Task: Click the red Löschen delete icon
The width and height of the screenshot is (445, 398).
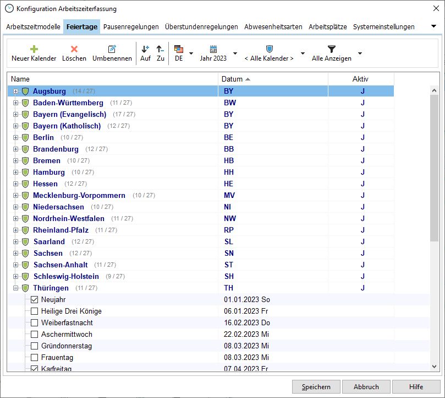Action: pos(74,49)
